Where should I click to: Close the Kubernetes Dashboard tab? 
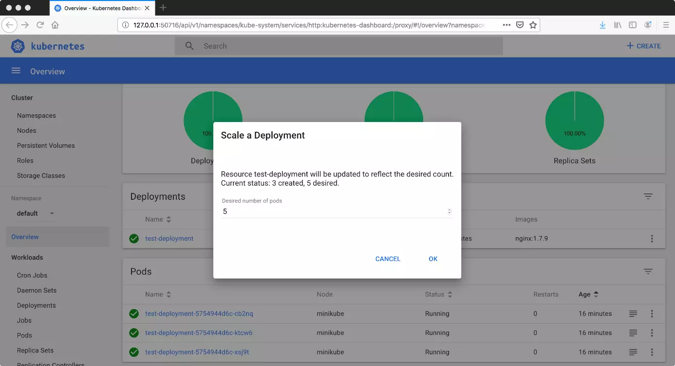147,8
